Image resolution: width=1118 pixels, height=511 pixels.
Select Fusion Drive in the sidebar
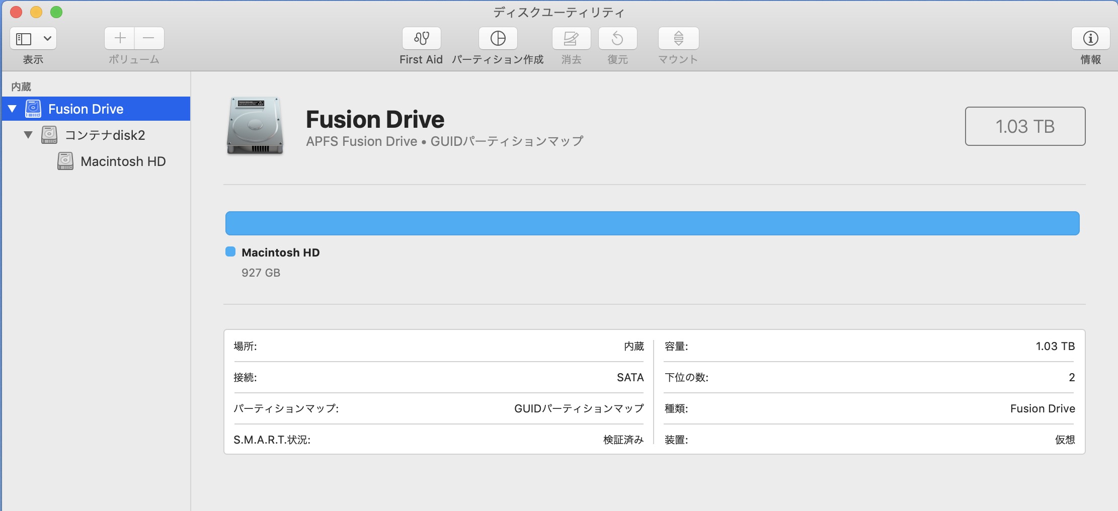coord(86,109)
